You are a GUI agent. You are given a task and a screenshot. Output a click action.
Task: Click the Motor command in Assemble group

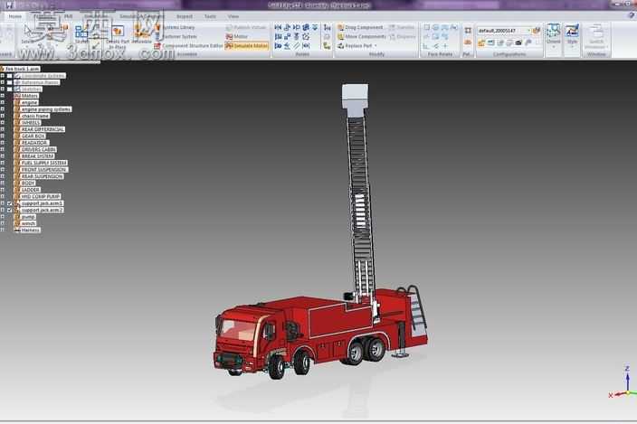coord(237,36)
